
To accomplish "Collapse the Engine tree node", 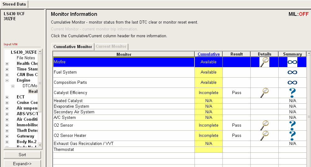I will coord(7,80).
